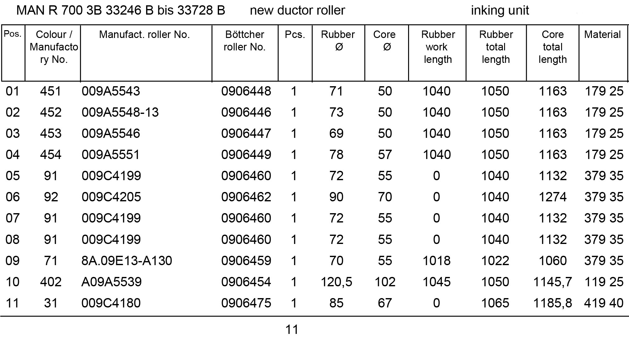Image resolution: width=629 pixels, height=337 pixels.
Task: Click the "Manufact. roller No." column header
Action: coord(144,35)
